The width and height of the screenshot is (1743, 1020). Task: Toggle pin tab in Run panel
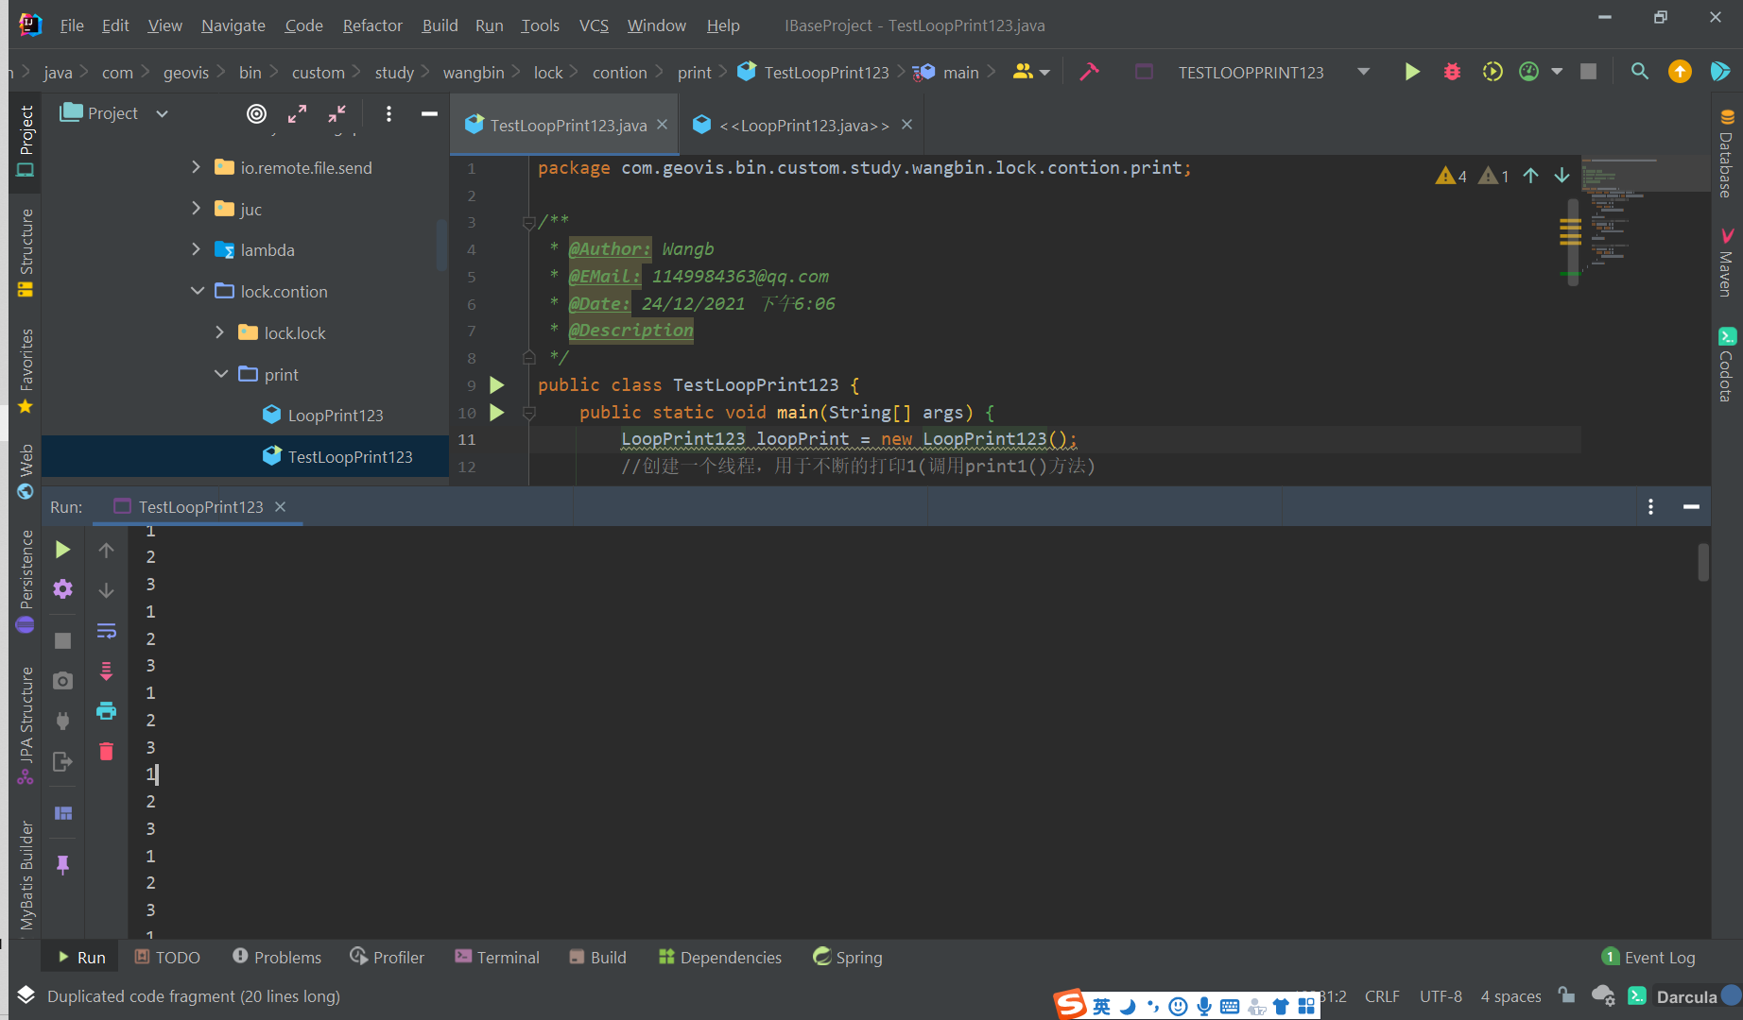[62, 864]
